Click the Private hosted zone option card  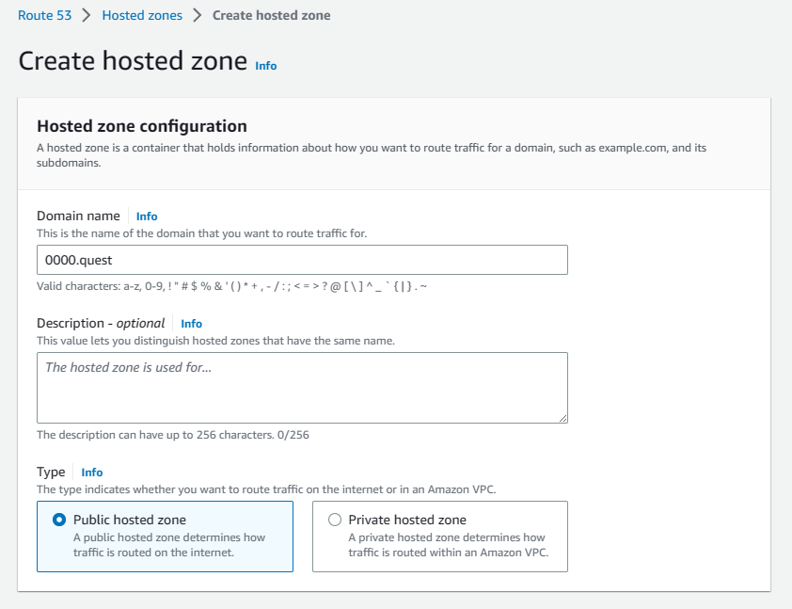(x=439, y=537)
